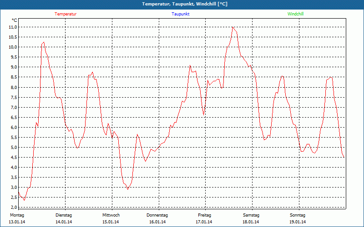
Task: Click the Sonntag day label
Action: coord(298,215)
